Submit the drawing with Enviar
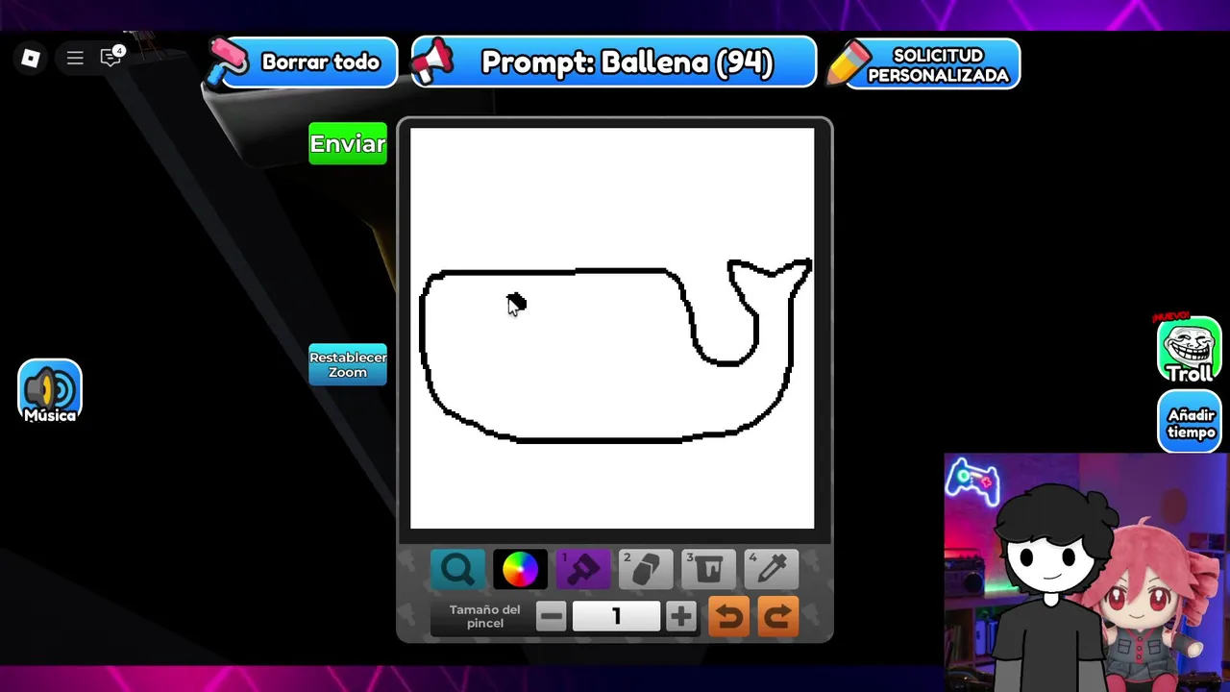The image size is (1230, 692). [x=348, y=143]
